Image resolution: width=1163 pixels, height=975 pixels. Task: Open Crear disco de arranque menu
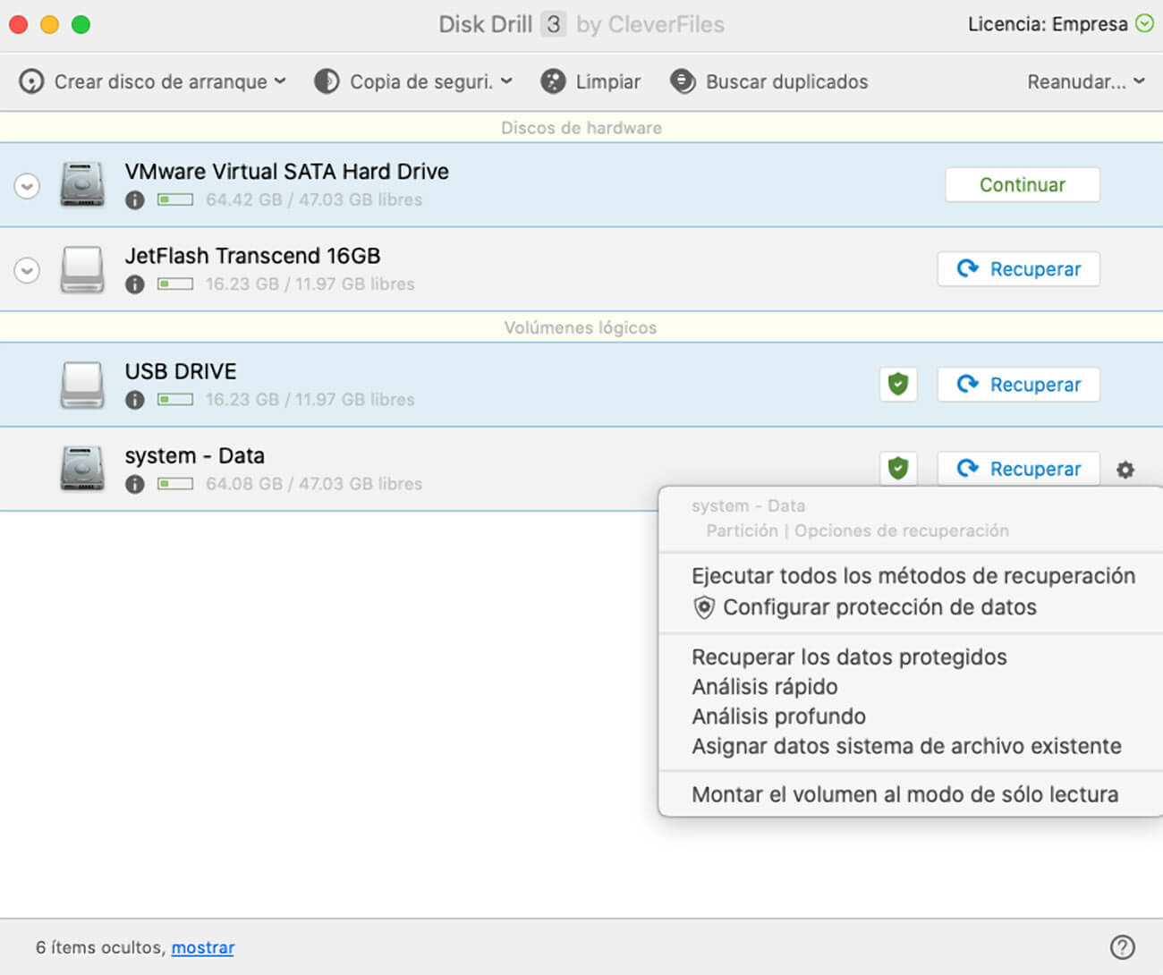pyautogui.click(x=152, y=81)
